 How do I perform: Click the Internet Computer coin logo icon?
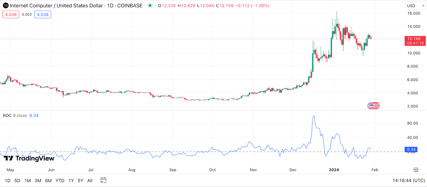(x=6, y=6)
